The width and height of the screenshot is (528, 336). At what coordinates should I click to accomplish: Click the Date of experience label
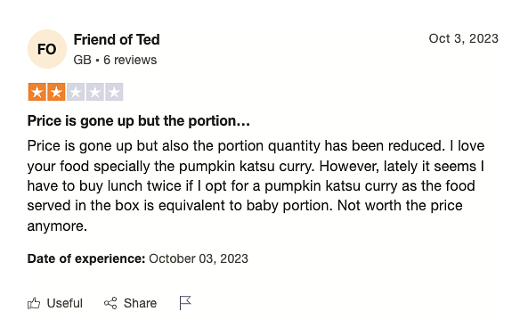[86, 258]
